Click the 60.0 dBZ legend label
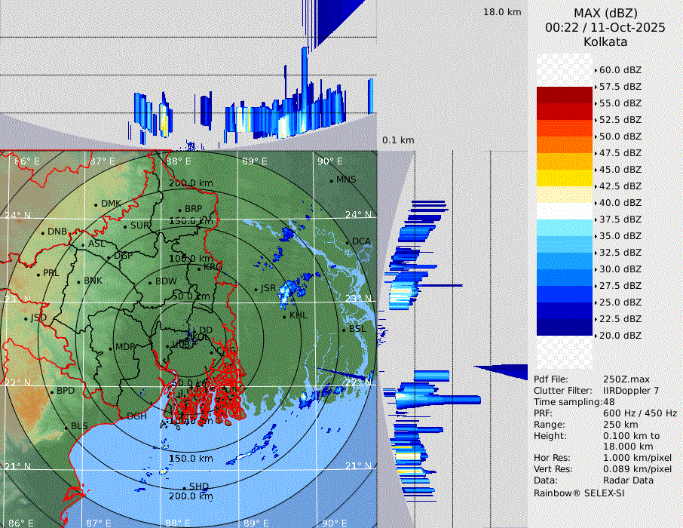The image size is (683, 528). [x=620, y=70]
